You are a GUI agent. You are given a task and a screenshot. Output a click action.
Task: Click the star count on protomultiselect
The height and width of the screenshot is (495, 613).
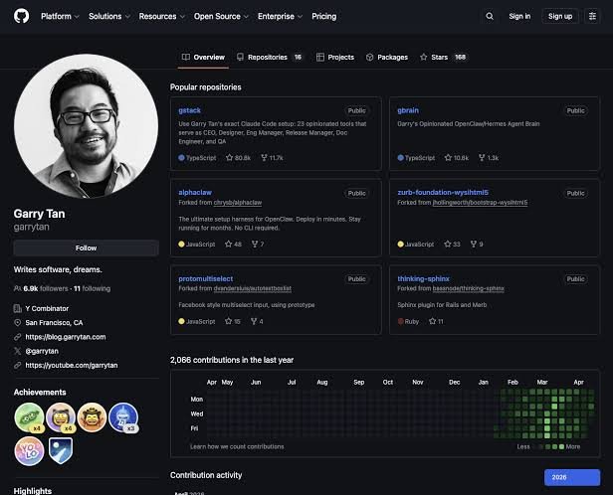[x=233, y=321]
